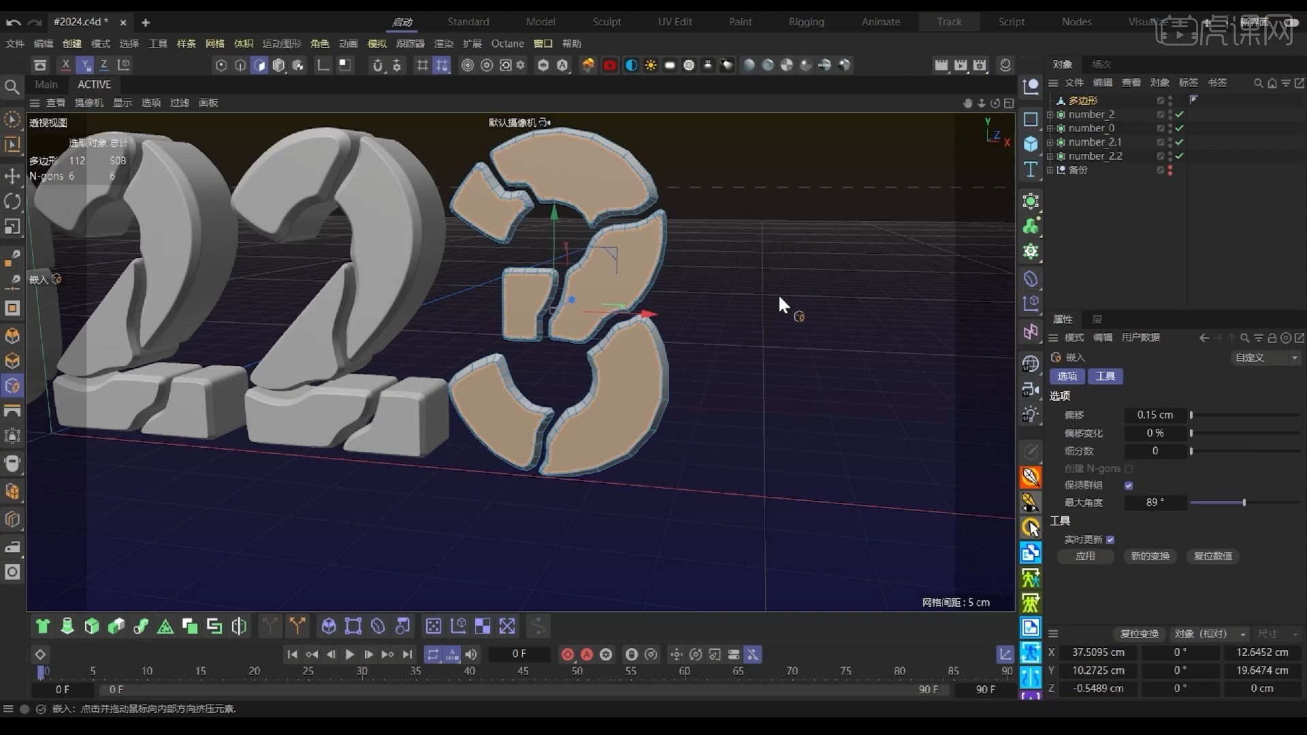Jump to the end of timeline

pos(407,654)
